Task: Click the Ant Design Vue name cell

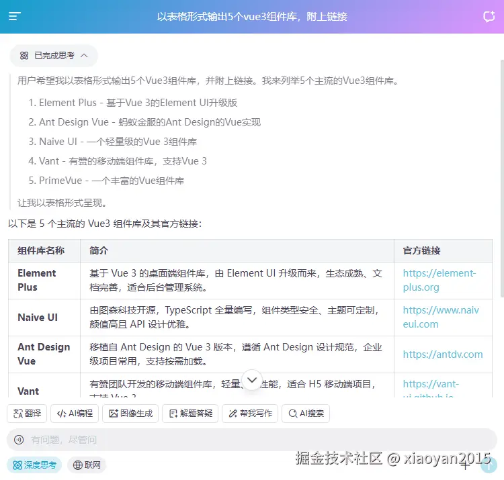Action: [44, 354]
